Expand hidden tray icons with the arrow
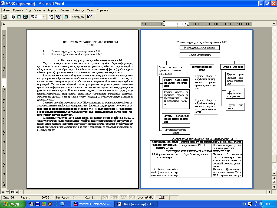The image size is (277, 208). [262, 204]
